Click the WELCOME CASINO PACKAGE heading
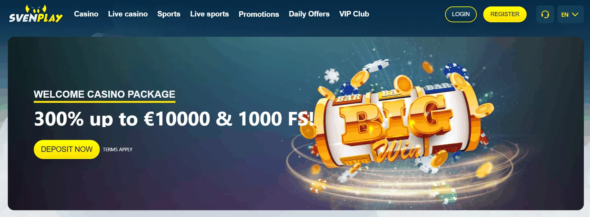This screenshot has height=217, width=590. (x=104, y=94)
